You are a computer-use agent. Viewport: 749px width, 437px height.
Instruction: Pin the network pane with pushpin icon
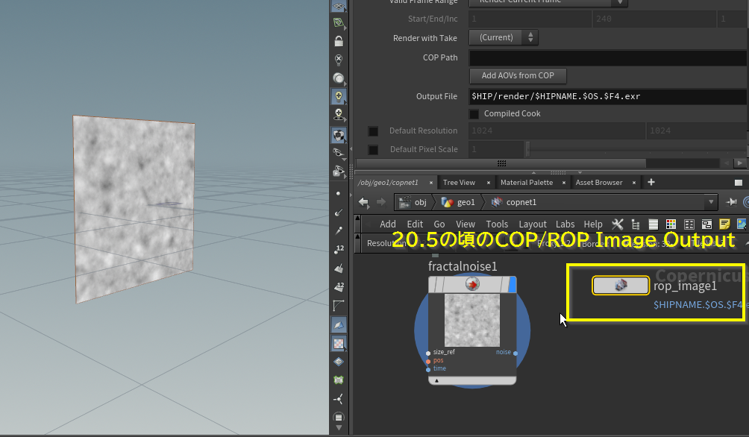click(731, 202)
